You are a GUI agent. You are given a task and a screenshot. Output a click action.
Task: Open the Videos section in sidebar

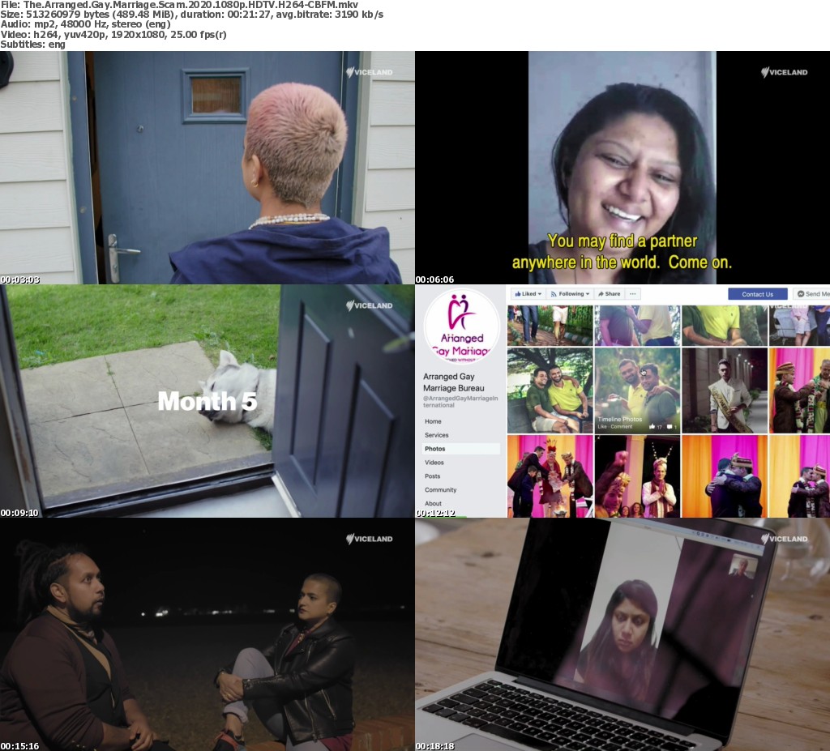pos(434,463)
